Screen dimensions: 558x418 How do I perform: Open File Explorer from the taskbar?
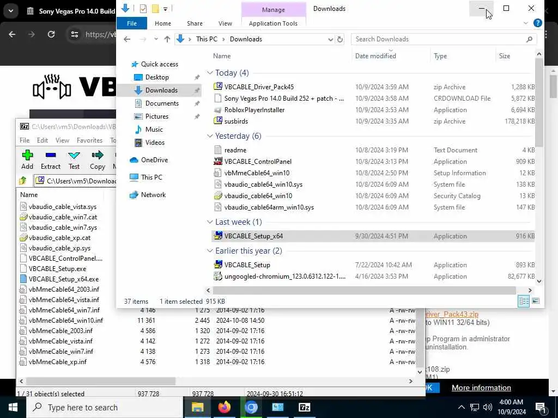coord(197,407)
